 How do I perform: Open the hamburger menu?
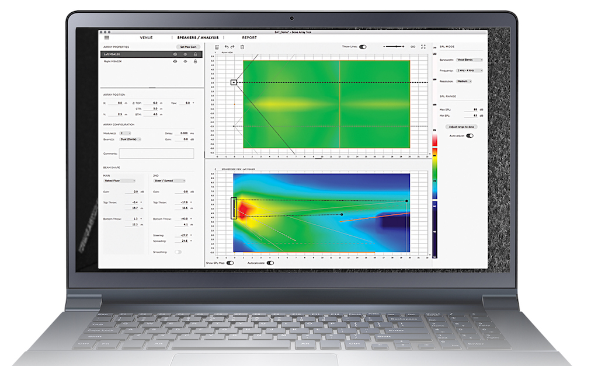tap(106, 37)
